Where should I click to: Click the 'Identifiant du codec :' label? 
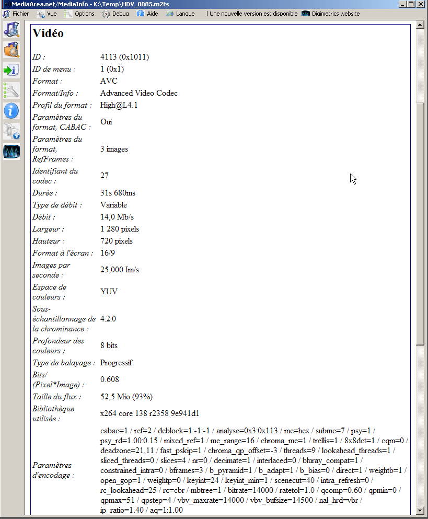coord(55,176)
